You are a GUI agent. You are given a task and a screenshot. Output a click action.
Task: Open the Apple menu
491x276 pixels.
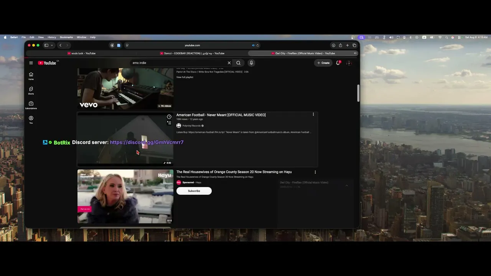pos(5,37)
